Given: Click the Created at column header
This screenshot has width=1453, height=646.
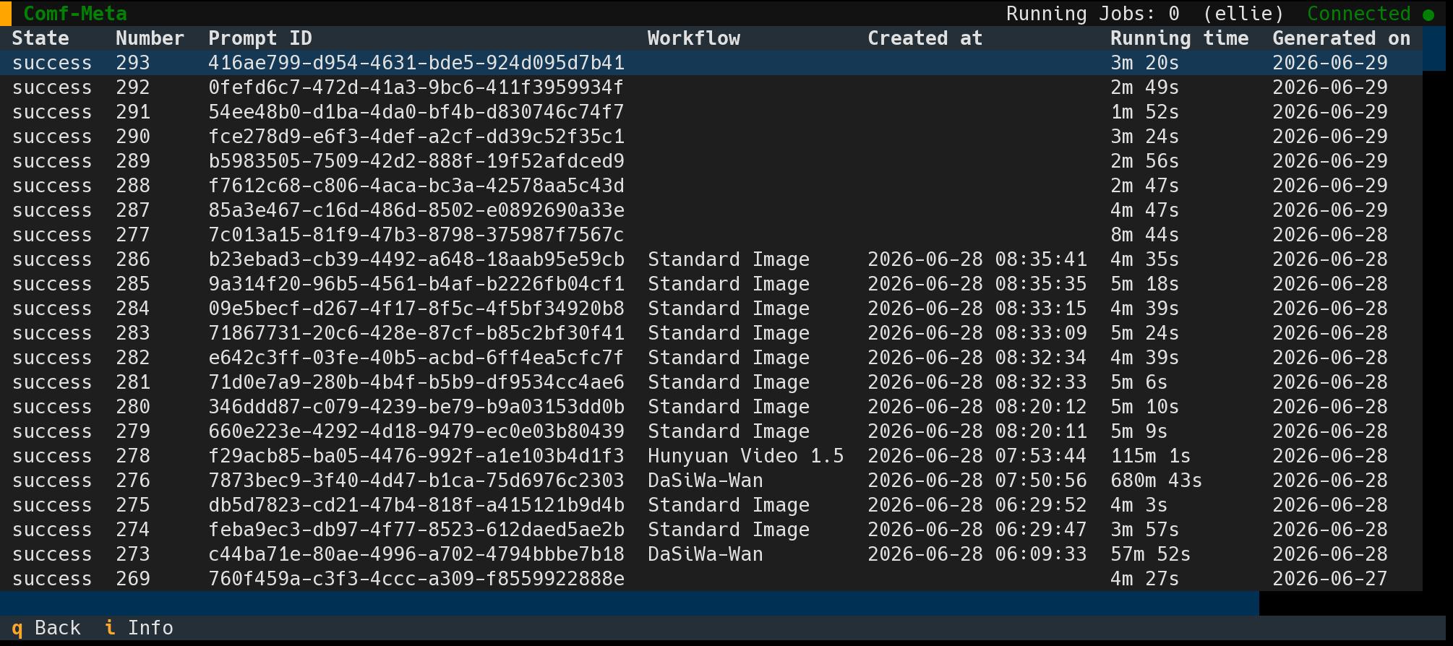Looking at the screenshot, I should 925,38.
